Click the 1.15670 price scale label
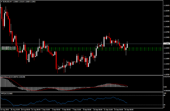 click(x=167, y=5)
